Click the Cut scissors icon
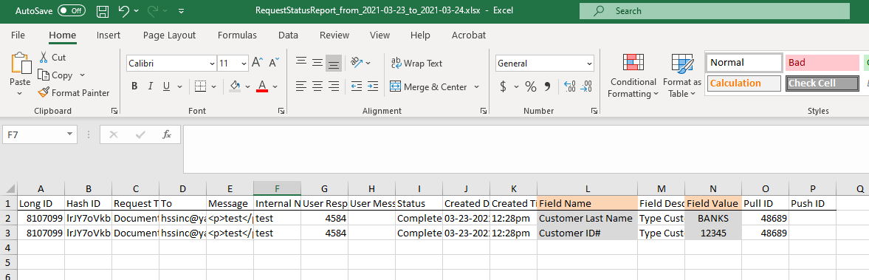The image size is (869, 280). click(44, 57)
